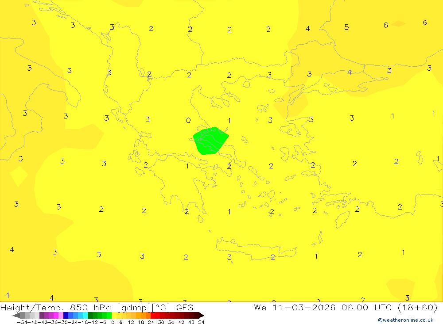Click the bright red legend swatch above 24

point(153,315)
